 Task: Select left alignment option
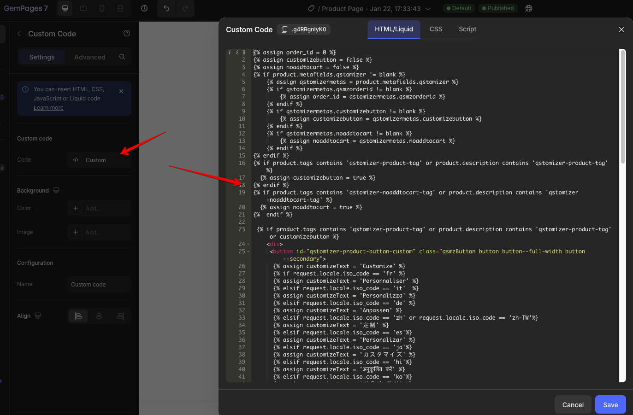[x=78, y=316]
